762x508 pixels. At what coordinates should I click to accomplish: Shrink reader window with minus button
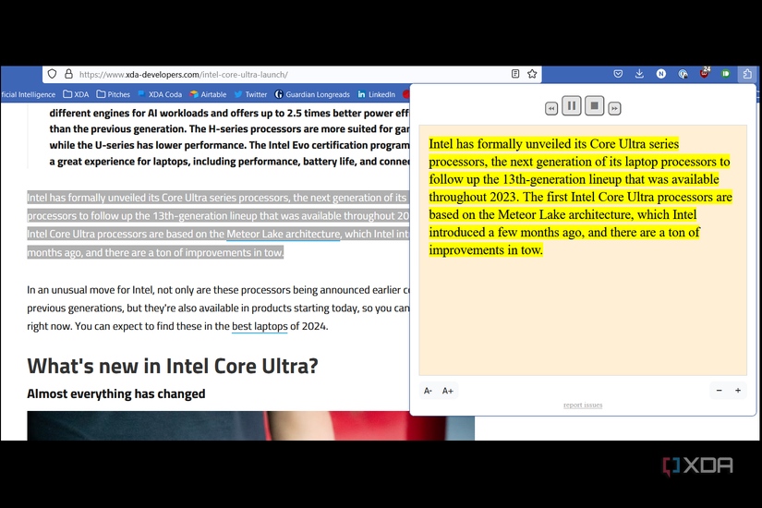point(720,391)
